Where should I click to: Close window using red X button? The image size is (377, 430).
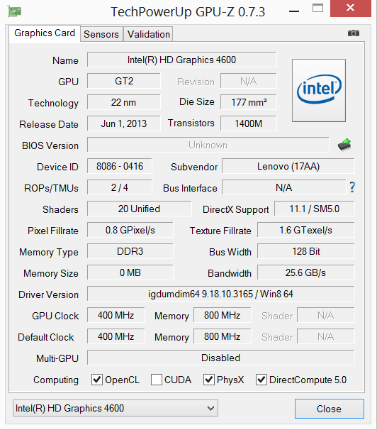point(351,9)
